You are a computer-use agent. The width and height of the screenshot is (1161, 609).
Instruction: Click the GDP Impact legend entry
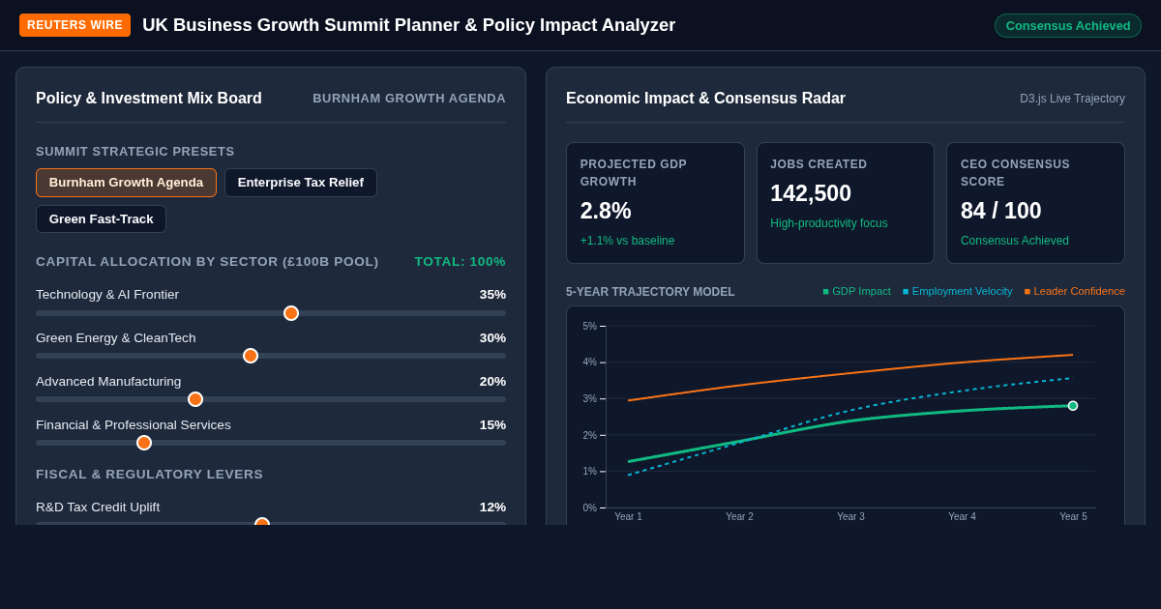pos(856,291)
